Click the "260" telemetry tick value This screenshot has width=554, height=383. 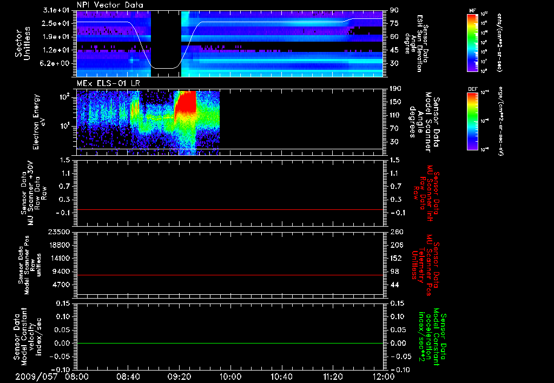395,232
